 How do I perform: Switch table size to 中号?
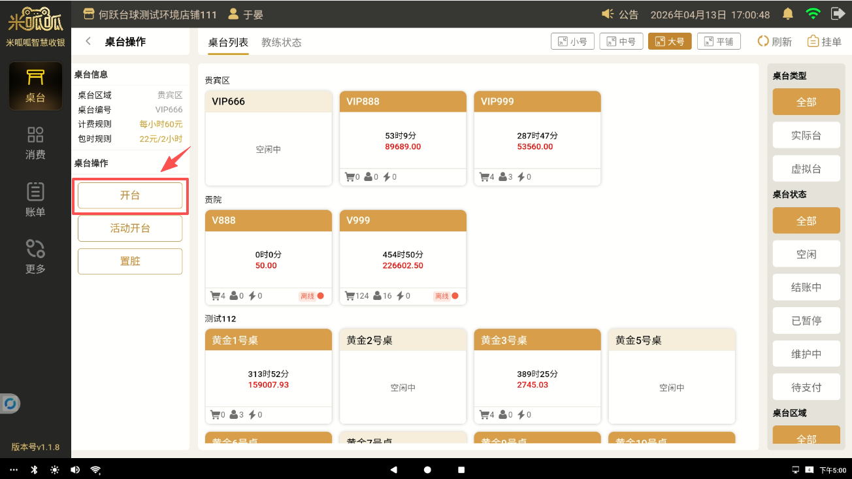[621, 41]
